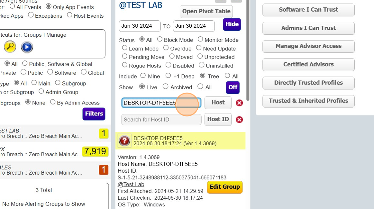The height and width of the screenshot is (209, 374).
Task: Click the blue play arrow shortcut icon
Action: pyautogui.click(x=27, y=47)
